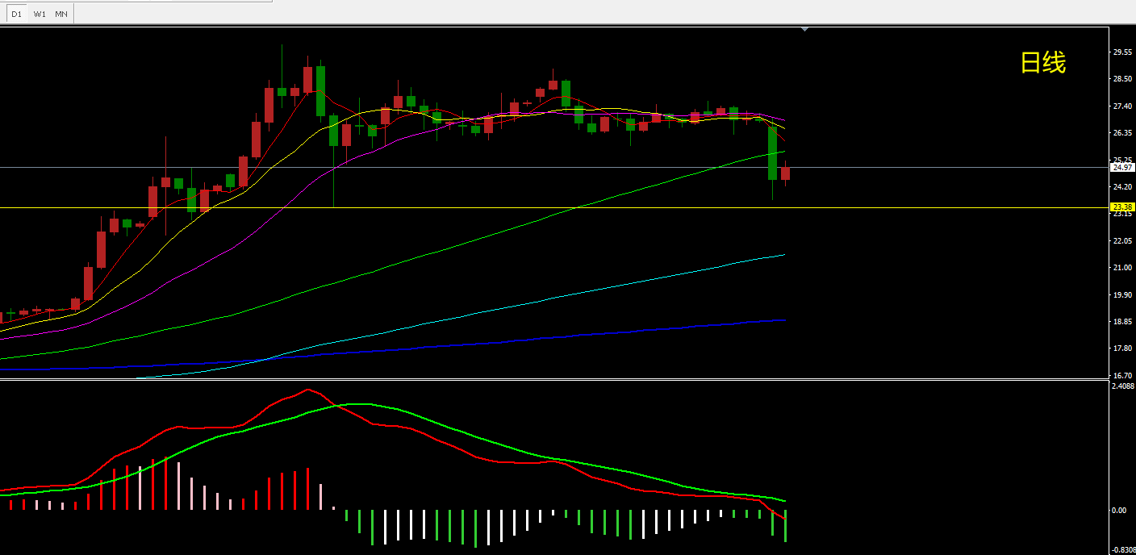Viewport: 1136px width, 555px height.
Task: Click the 28.50 value on the price axis
Action: point(1122,79)
